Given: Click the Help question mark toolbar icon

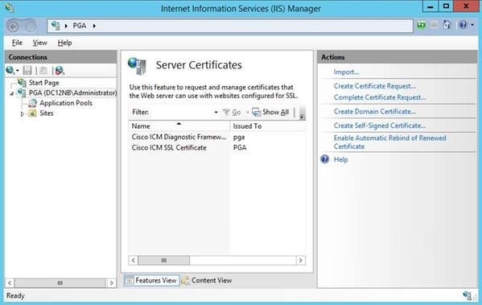Looking at the screenshot, I should [463, 25].
